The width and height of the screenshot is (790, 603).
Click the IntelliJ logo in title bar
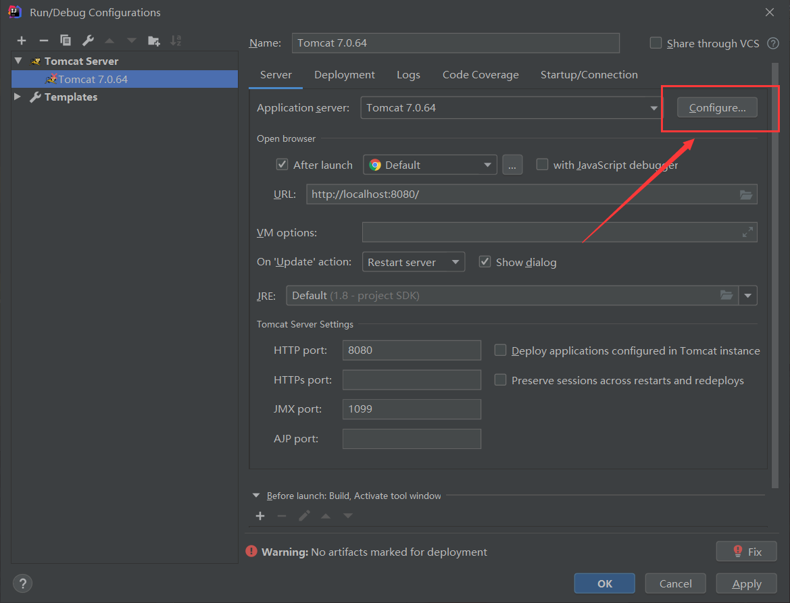15,12
